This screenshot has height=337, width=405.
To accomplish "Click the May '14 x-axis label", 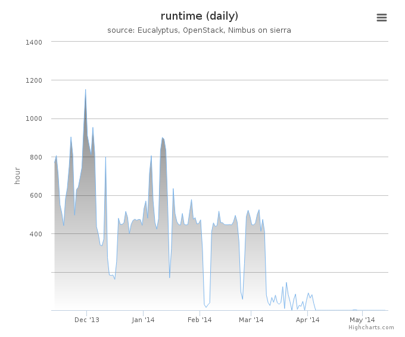I will coord(362,320).
